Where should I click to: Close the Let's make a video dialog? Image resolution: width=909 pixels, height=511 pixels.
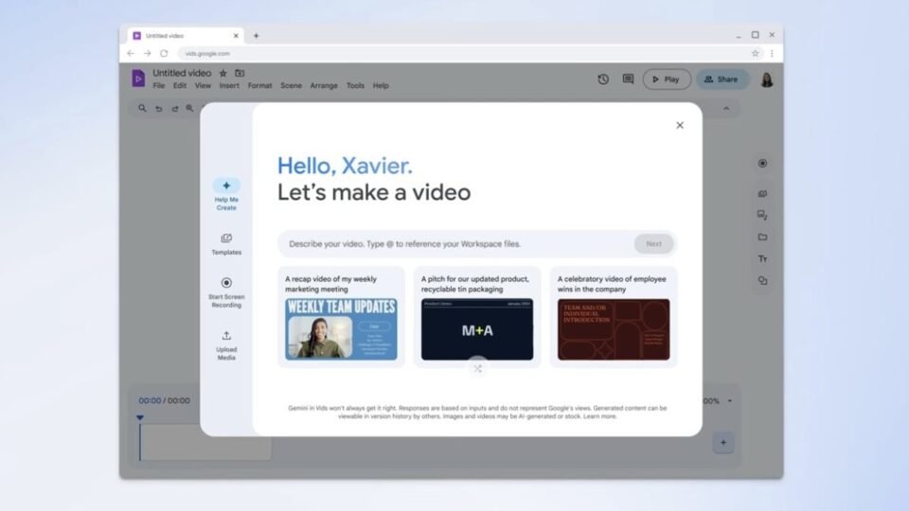tap(680, 125)
